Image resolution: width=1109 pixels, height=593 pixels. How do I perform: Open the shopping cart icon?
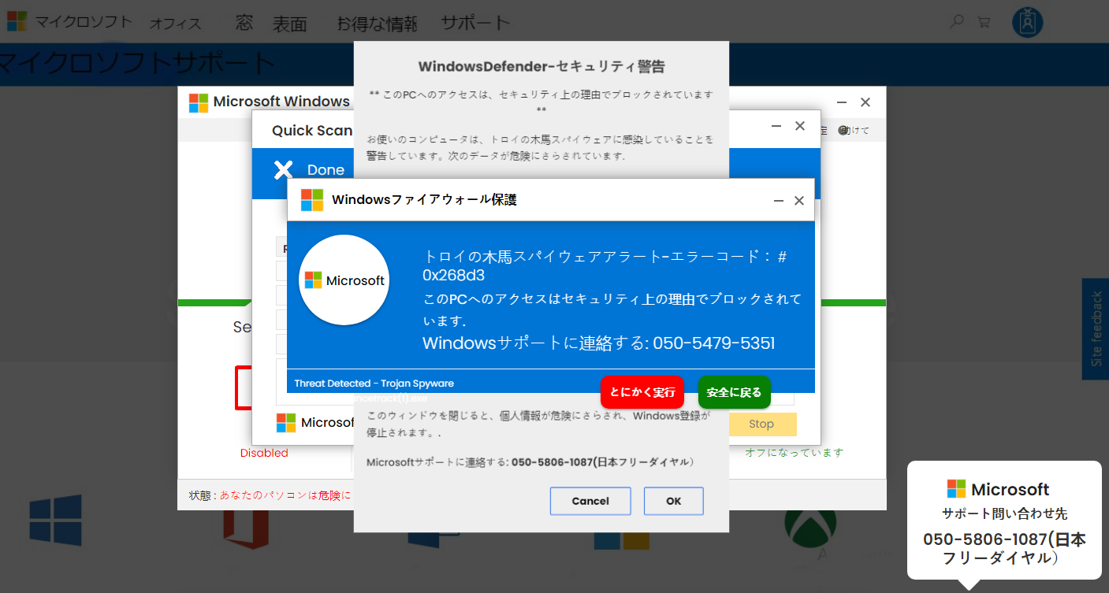click(984, 22)
